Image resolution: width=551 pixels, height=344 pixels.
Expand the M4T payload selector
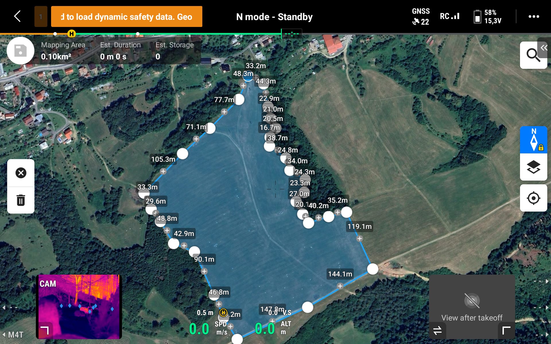coord(13,335)
